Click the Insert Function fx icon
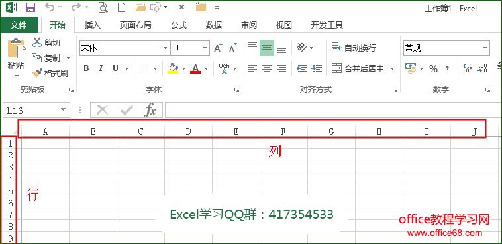 pyautogui.click(x=150, y=111)
